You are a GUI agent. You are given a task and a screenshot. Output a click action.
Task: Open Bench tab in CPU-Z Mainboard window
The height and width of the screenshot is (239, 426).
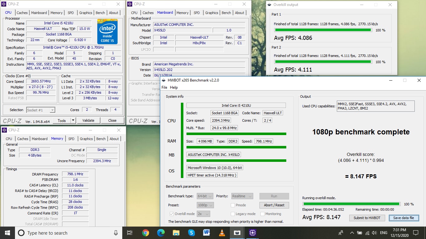(x=226, y=13)
